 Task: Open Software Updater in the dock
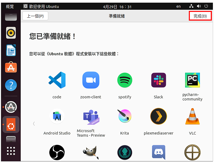coord(11,107)
